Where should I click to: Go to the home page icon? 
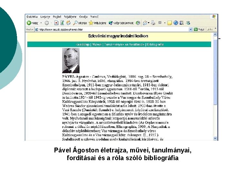pos(68,23)
